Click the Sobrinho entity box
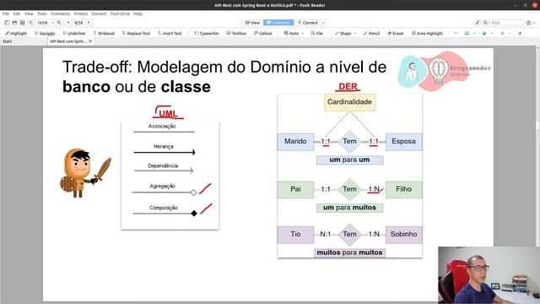The height and width of the screenshot is (304, 540). click(403, 235)
